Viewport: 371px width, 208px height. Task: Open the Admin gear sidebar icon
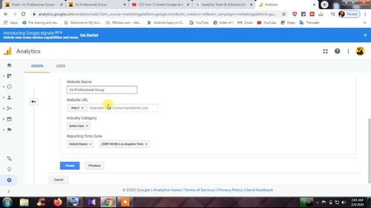[9, 180]
